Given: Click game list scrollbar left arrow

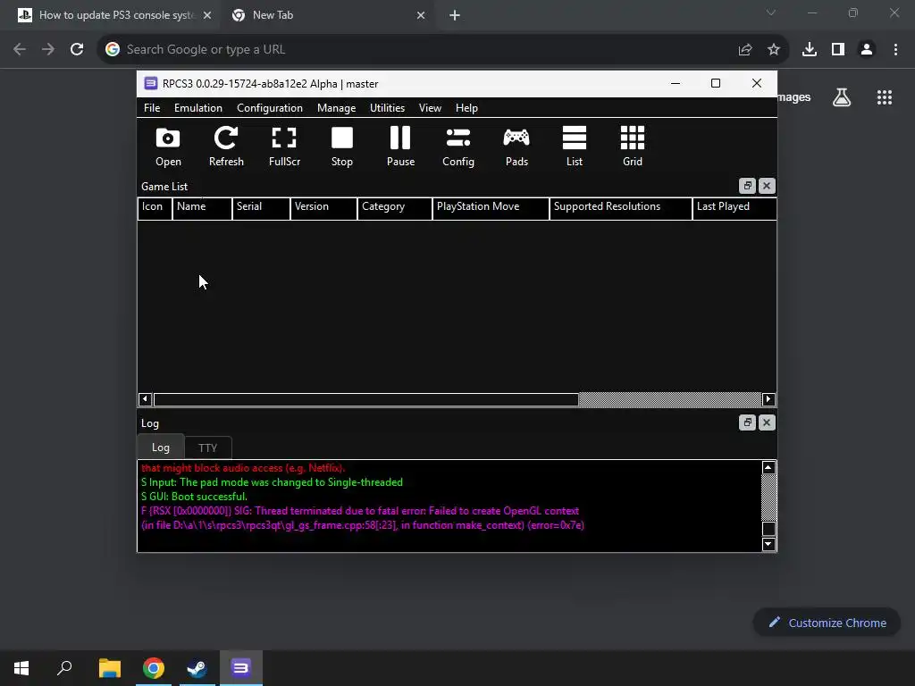Looking at the screenshot, I should (145, 399).
